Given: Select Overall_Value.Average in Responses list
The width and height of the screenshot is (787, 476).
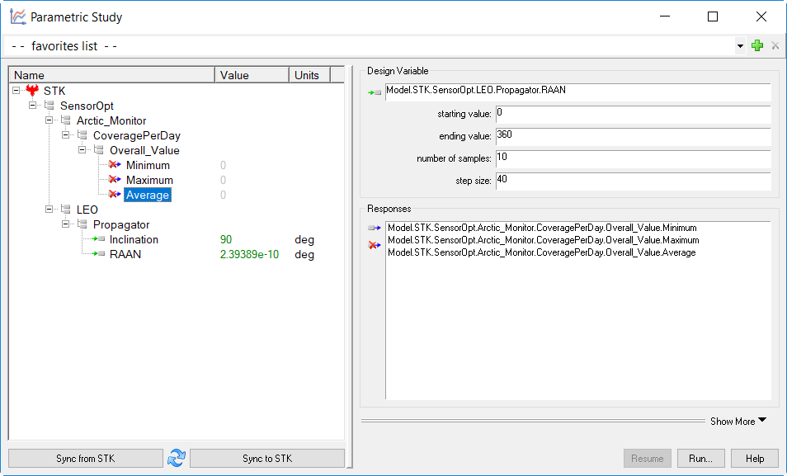Looking at the screenshot, I should [x=541, y=252].
